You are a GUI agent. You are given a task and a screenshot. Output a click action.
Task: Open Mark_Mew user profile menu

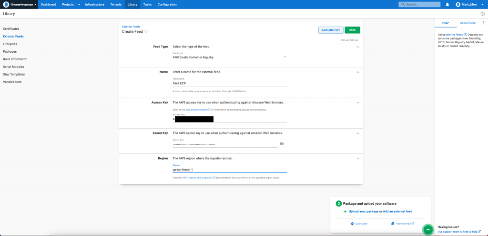coord(470,5)
